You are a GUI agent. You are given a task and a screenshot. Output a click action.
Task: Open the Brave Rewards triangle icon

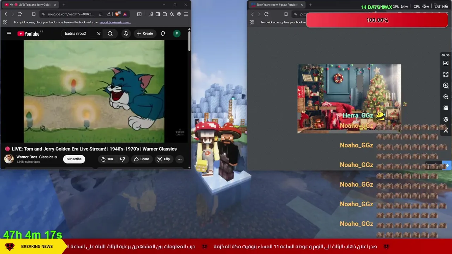coord(125,14)
